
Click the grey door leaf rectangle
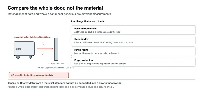[x=56, y=49]
